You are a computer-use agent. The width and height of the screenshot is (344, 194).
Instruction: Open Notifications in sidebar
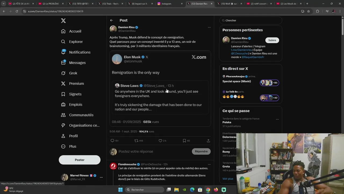(x=76, y=52)
